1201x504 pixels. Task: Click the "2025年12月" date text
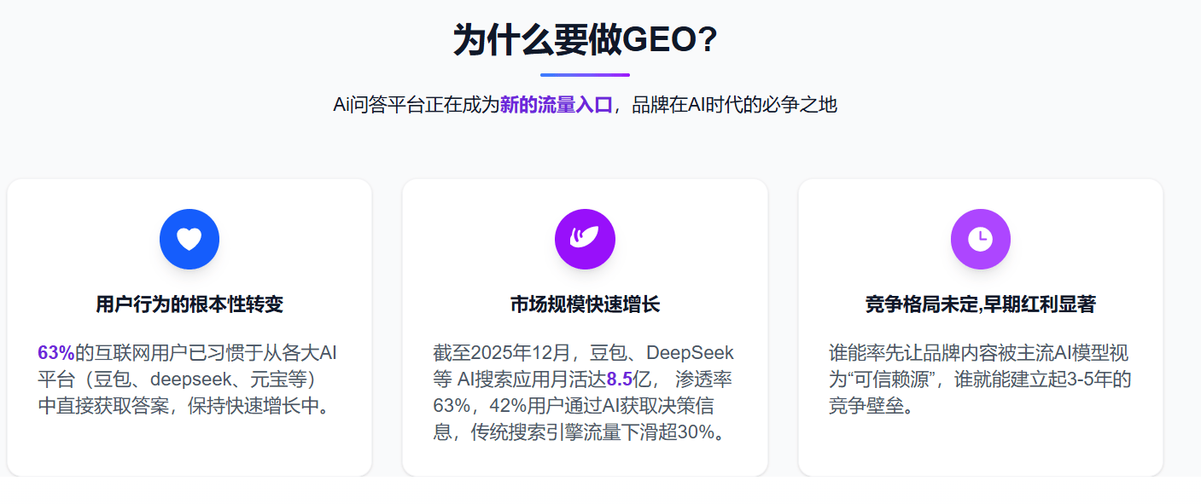coord(516,353)
